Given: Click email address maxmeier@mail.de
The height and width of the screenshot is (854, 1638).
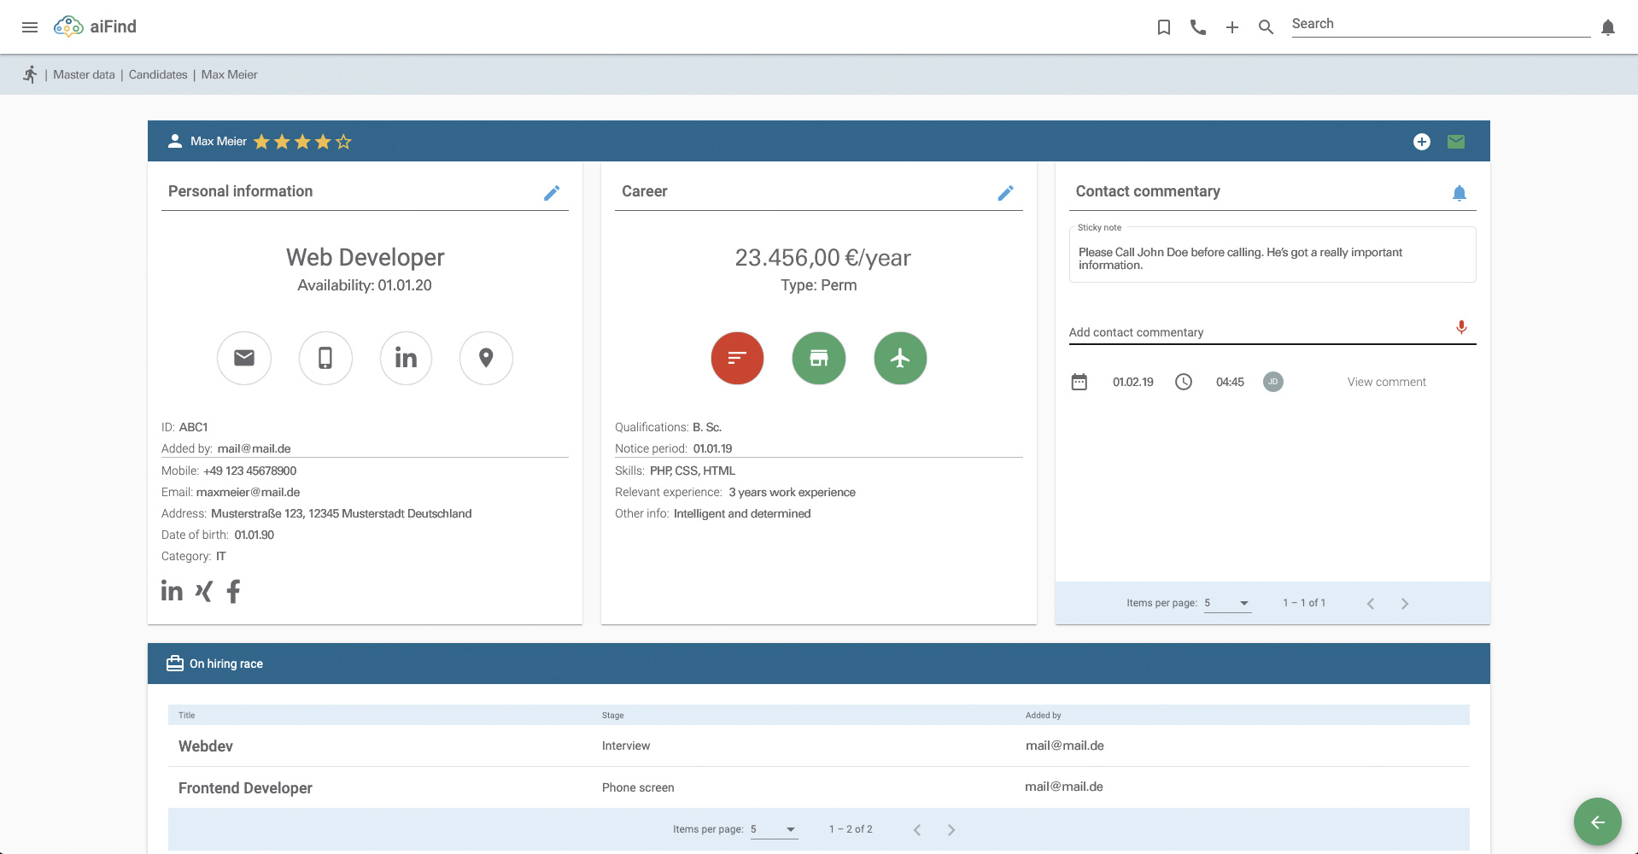Looking at the screenshot, I should click(x=248, y=492).
